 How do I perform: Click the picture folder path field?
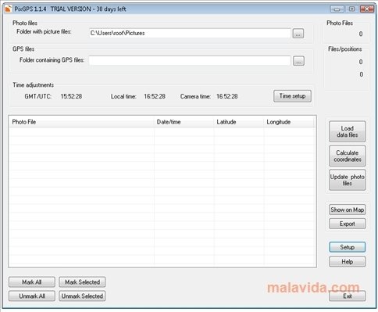(190, 33)
